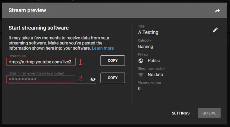
Task: Click the pencil icon to edit stream details
Action: 215,30
